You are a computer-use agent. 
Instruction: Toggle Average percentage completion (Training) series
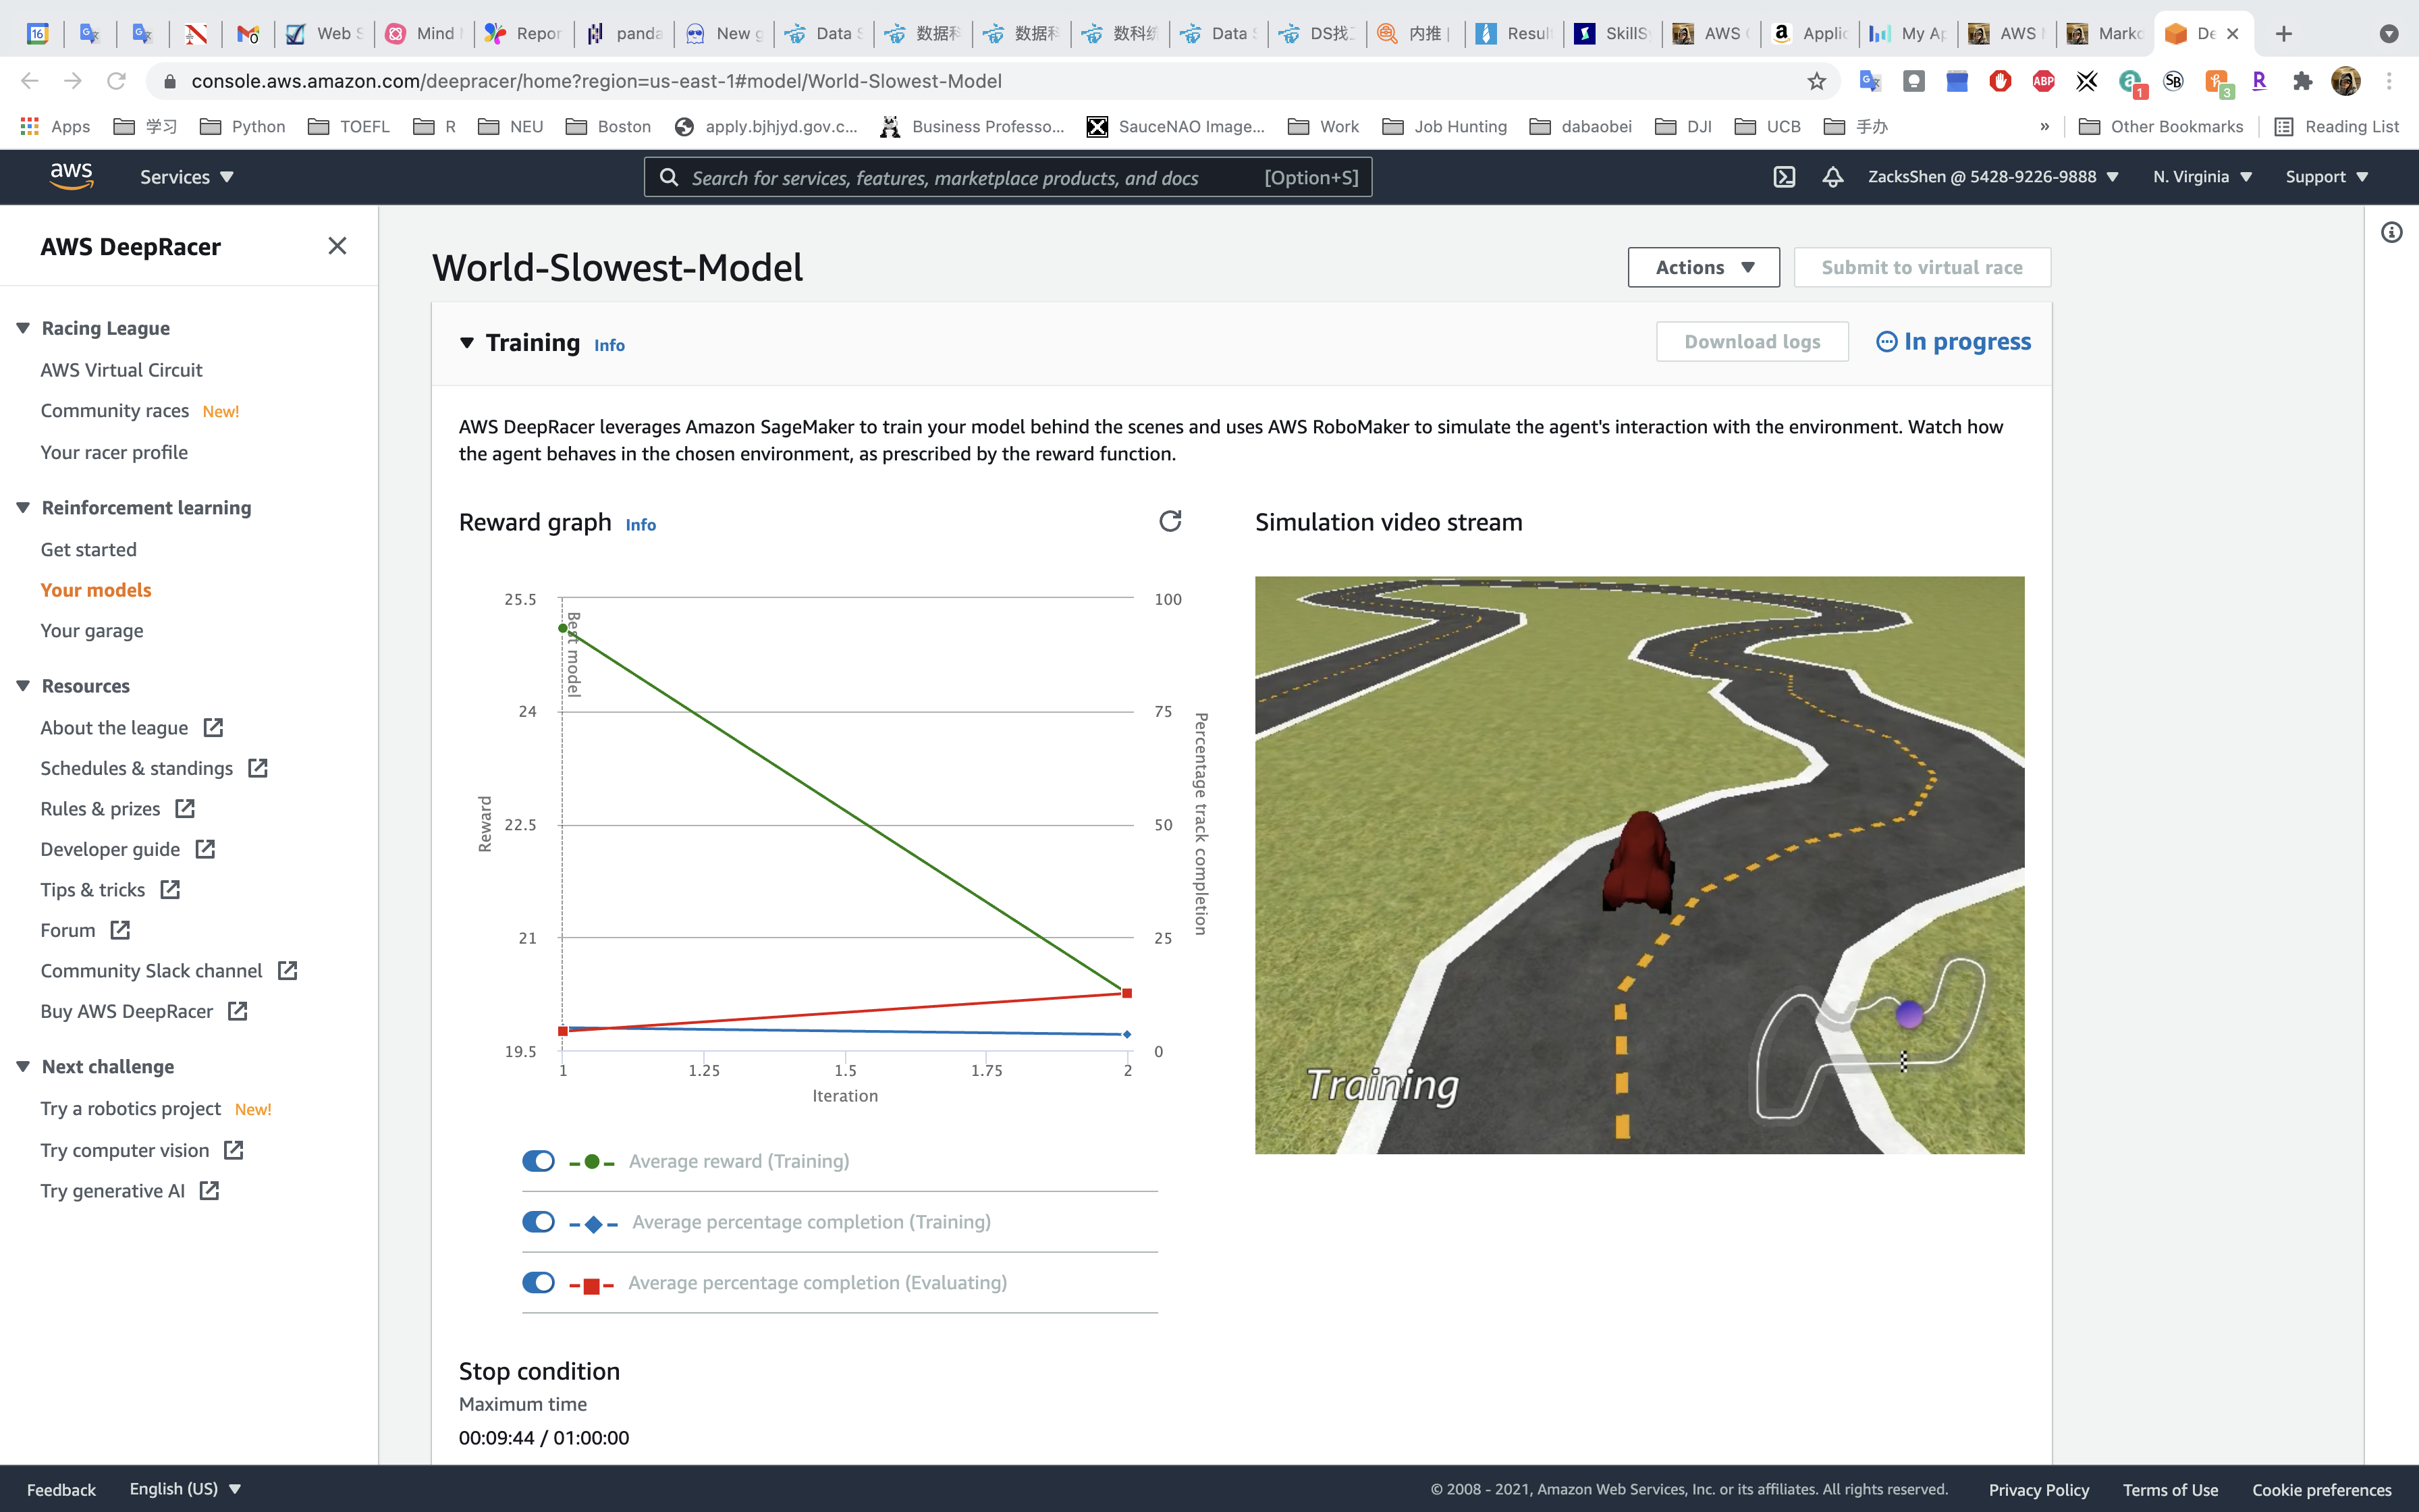(539, 1222)
